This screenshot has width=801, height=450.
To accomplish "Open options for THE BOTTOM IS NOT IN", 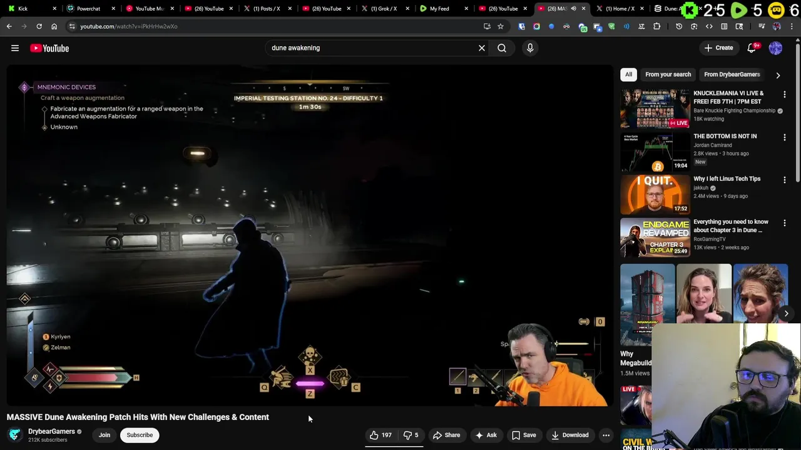I will (785, 137).
